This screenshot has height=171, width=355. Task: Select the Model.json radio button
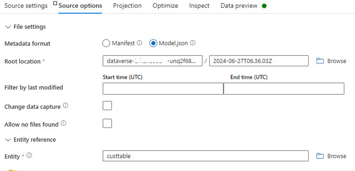pyautogui.click(x=153, y=43)
